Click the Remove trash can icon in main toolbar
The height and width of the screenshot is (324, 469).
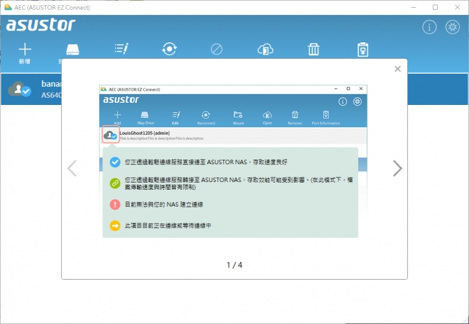point(313,50)
